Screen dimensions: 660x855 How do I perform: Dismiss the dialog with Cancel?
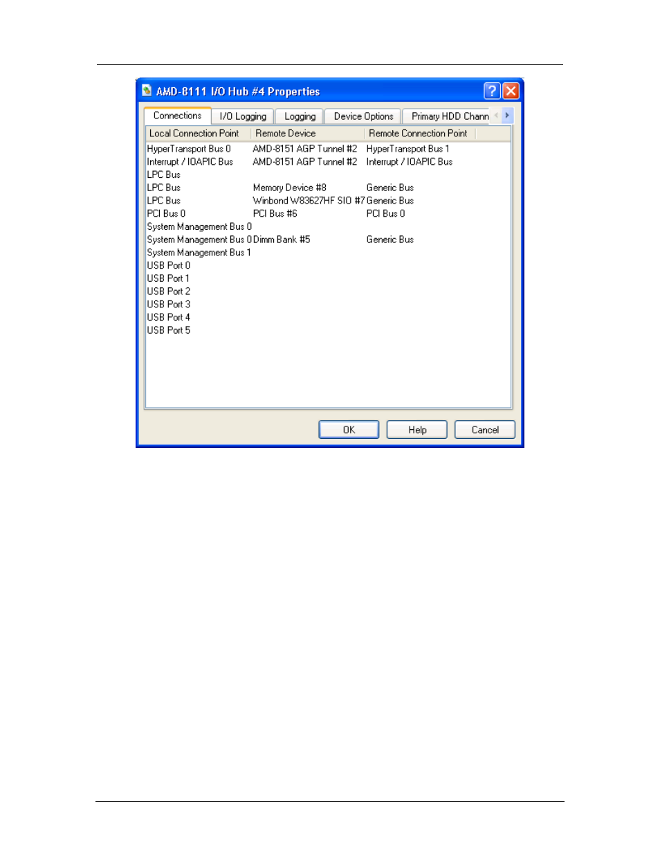pos(485,430)
